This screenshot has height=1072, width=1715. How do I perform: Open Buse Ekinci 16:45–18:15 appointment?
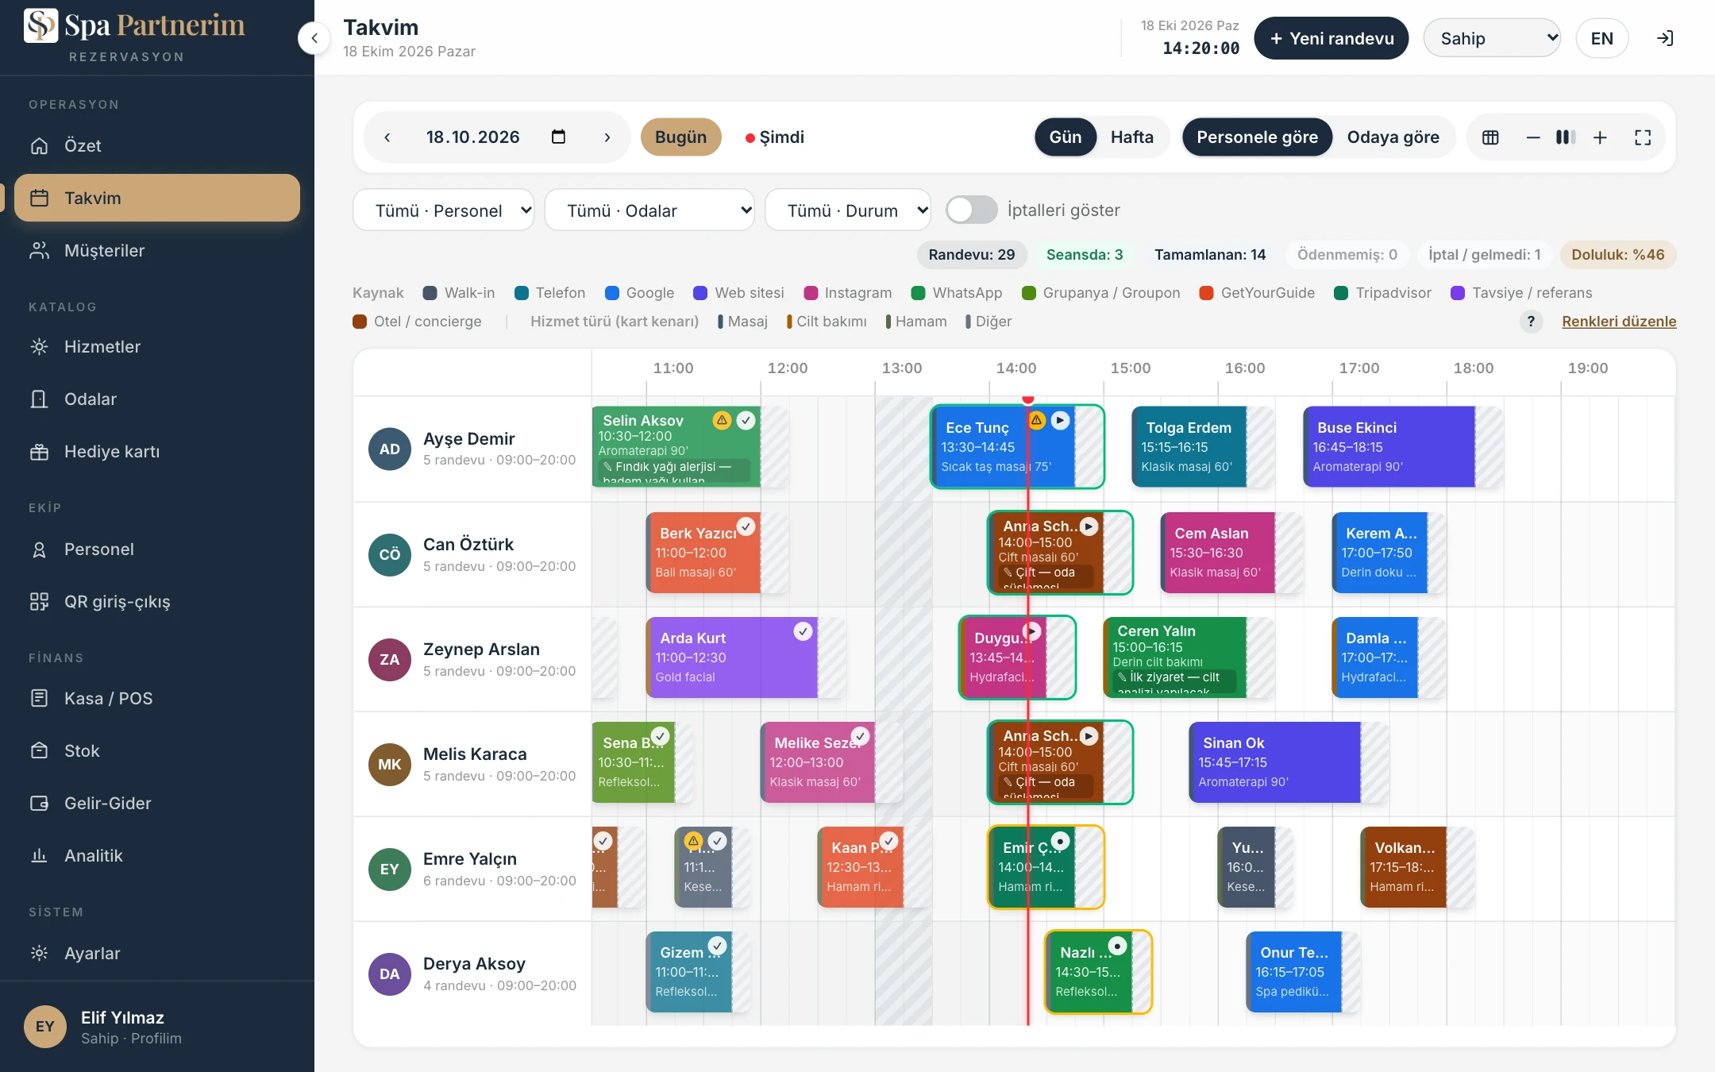pos(1389,446)
